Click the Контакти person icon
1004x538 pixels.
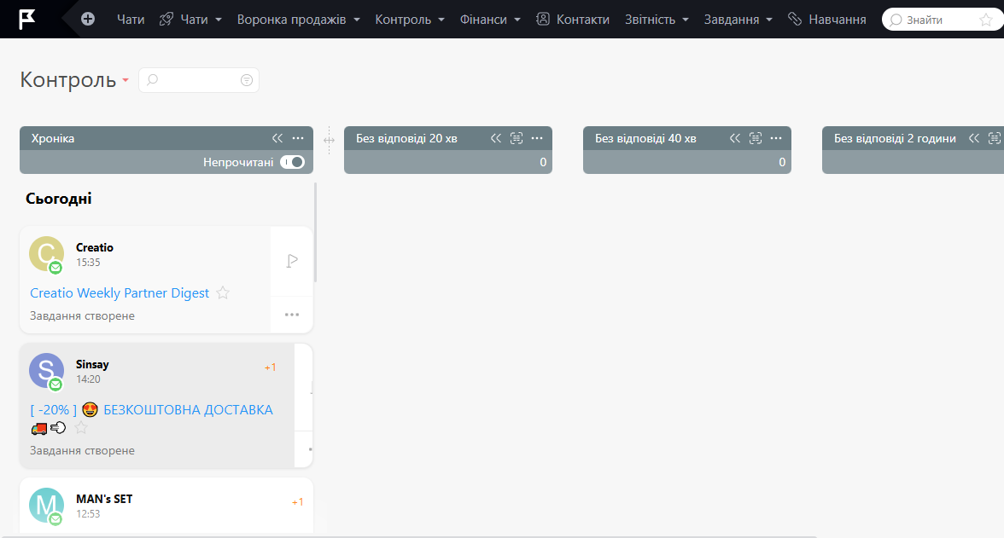coord(543,20)
